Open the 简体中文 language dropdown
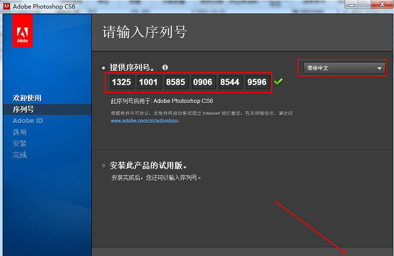This screenshot has width=394, height=256. click(344, 68)
